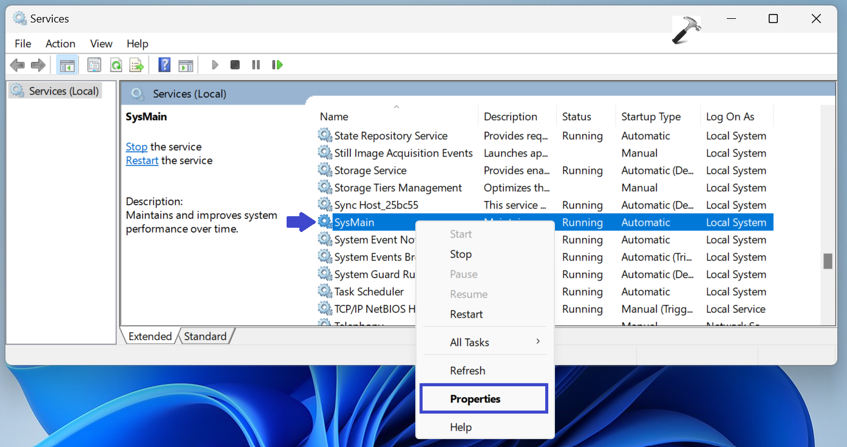
Task: Click the Restart Service toolbar icon
Action: [x=277, y=65]
